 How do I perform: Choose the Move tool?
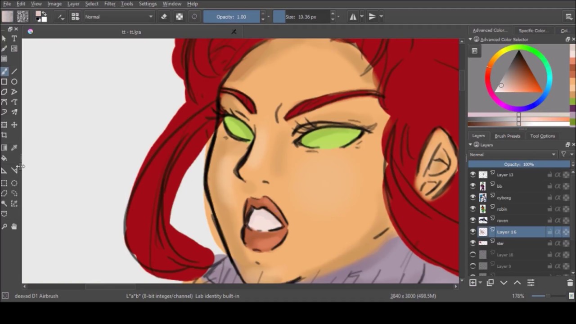(x=14, y=125)
